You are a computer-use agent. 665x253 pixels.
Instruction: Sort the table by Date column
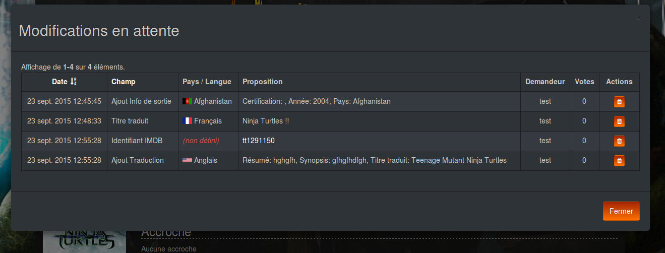pyautogui.click(x=59, y=82)
